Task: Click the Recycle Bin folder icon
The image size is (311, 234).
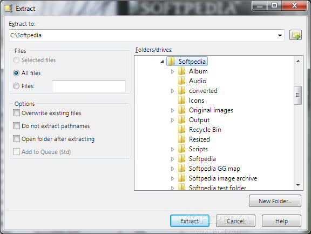Action: click(181, 129)
